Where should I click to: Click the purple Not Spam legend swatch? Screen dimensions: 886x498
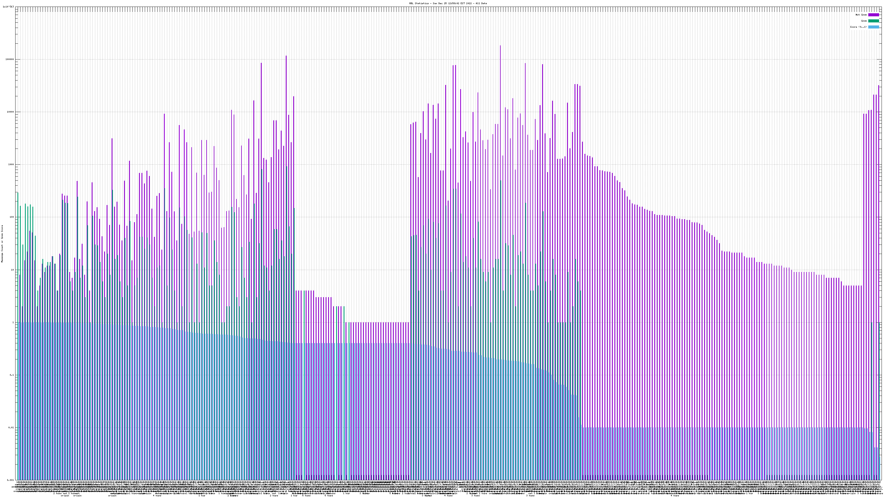coord(874,15)
